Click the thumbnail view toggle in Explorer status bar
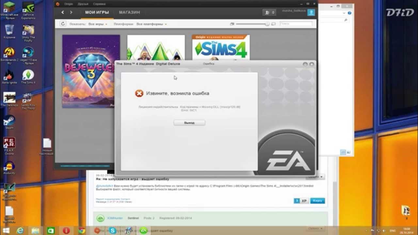This screenshot has height=235, width=418. click(348, 152)
